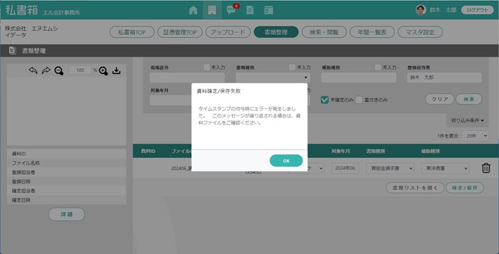Rotate preview right with the redo arrow

(x=46, y=71)
